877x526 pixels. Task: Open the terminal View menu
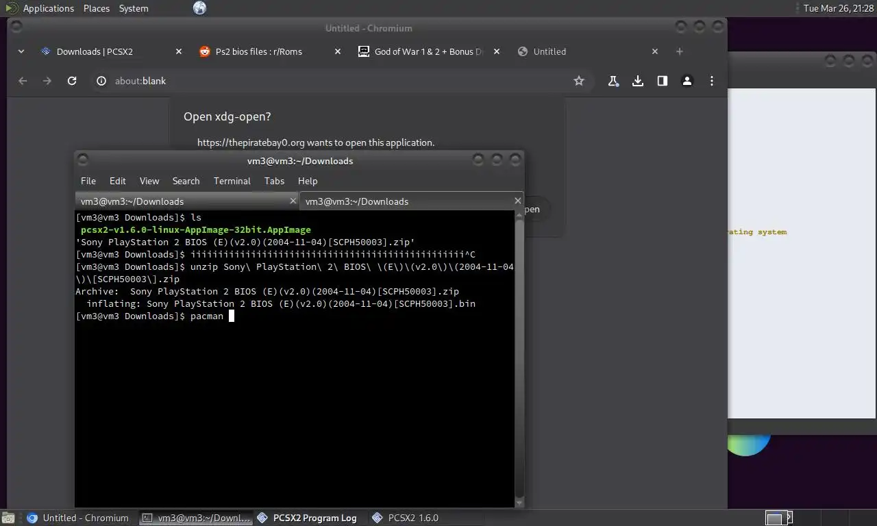149,181
